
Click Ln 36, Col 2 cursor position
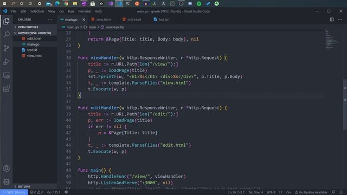(236, 192)
